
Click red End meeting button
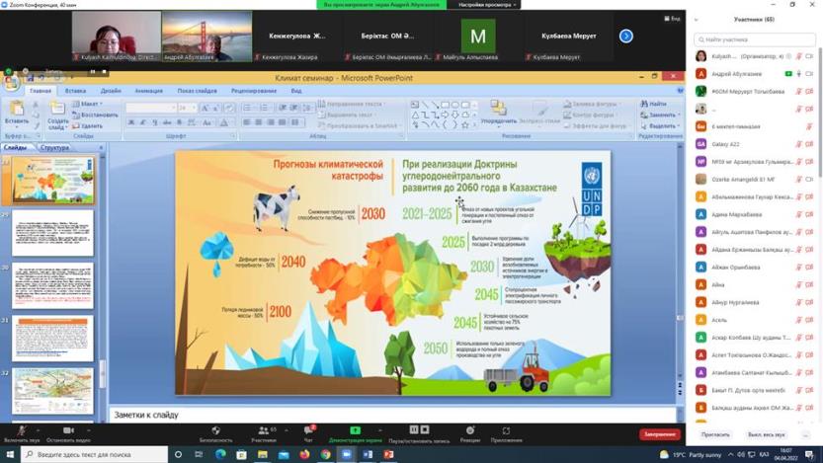click(x=659, y=434)
